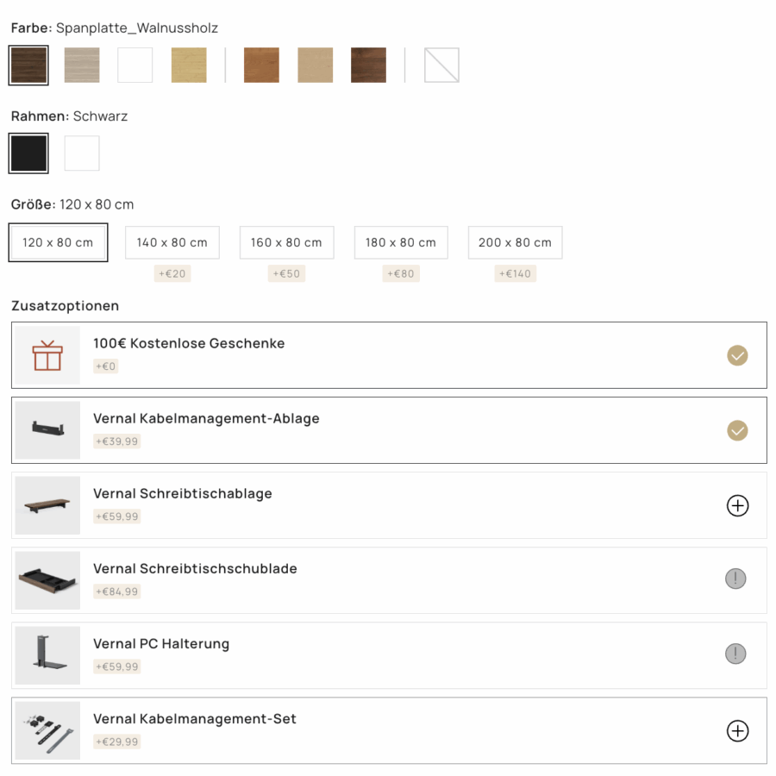
Task: Click the Vernal Schreibtischschublade title
Action: [195, 569]
